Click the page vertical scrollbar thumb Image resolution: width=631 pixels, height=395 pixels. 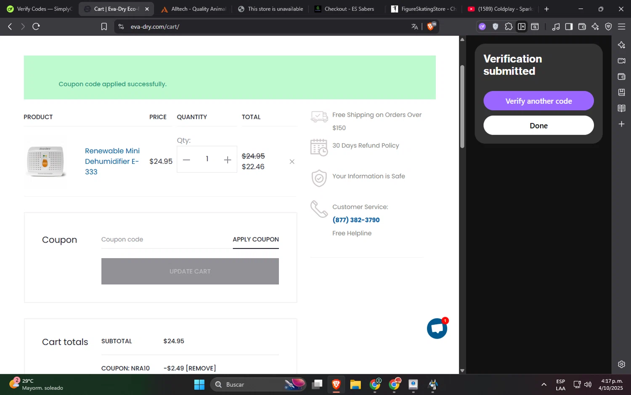click(x=462, y=107)
